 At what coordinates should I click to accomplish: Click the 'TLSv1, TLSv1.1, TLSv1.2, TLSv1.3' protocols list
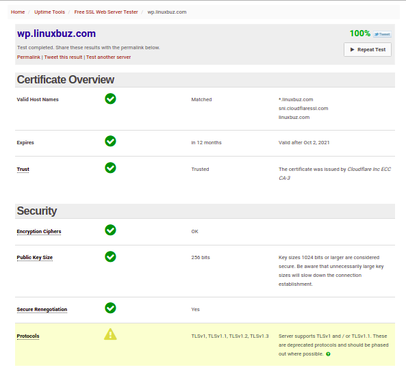click(x=230, y=336)
